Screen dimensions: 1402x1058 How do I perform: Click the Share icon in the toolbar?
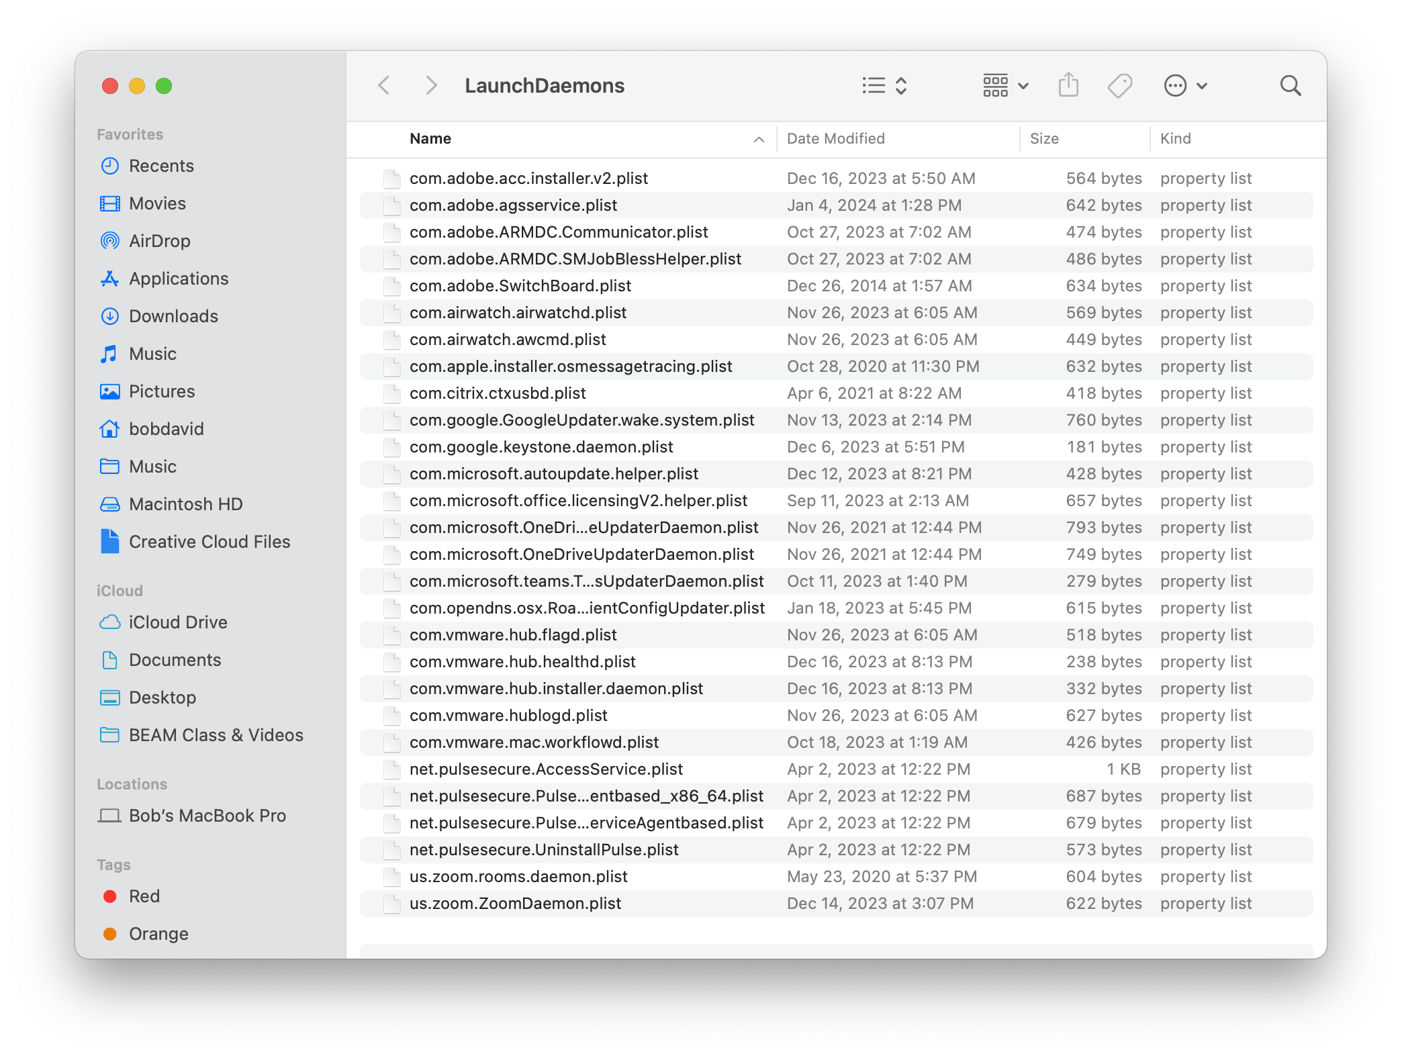click(1068, 85)
